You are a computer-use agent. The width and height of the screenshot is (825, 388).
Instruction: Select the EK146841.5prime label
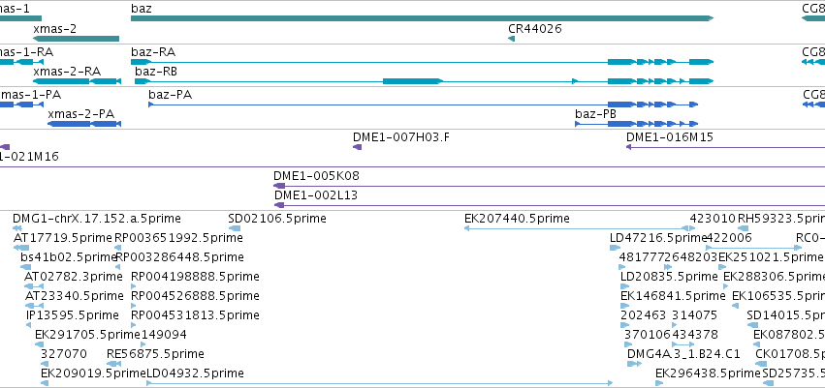pyautogui.click(x=673, y=296)
